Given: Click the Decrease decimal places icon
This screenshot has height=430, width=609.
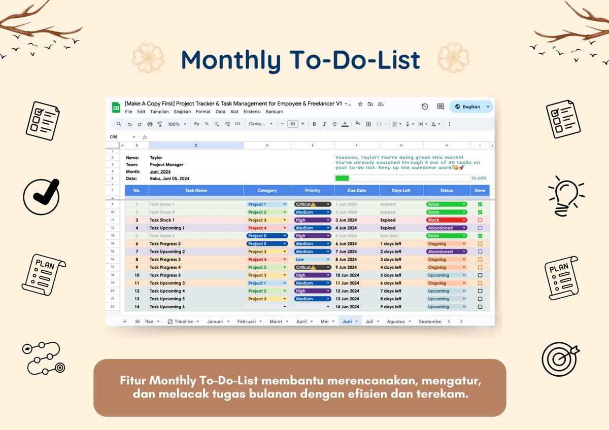Looking at the screenshot, I should (x=215, y=124).
